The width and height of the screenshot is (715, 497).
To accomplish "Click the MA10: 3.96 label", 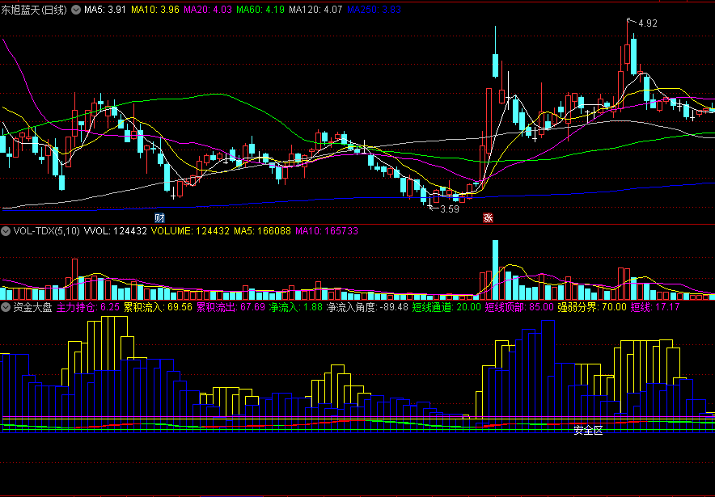I will click(155, 10).
